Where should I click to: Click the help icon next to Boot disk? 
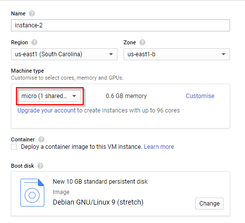point(40,166)
